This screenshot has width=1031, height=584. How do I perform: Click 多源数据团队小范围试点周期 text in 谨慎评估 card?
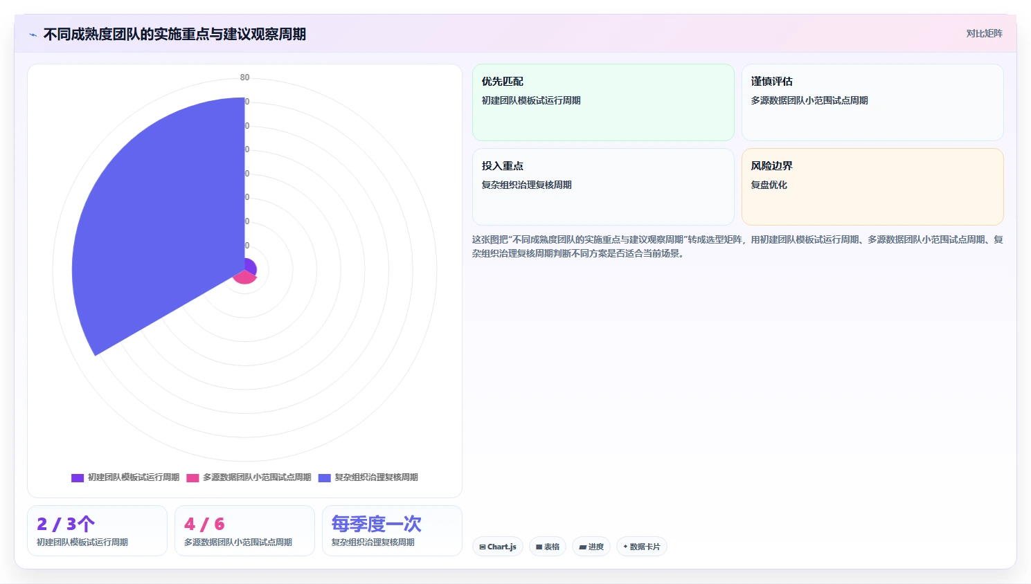(809, 100)
